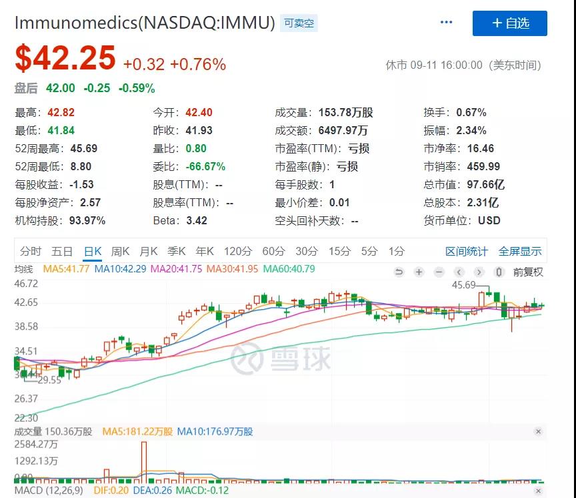The width and height of the screenshot is (576, 498).
Task: Click the DEA:0.26 value
Action: (153, 491)
